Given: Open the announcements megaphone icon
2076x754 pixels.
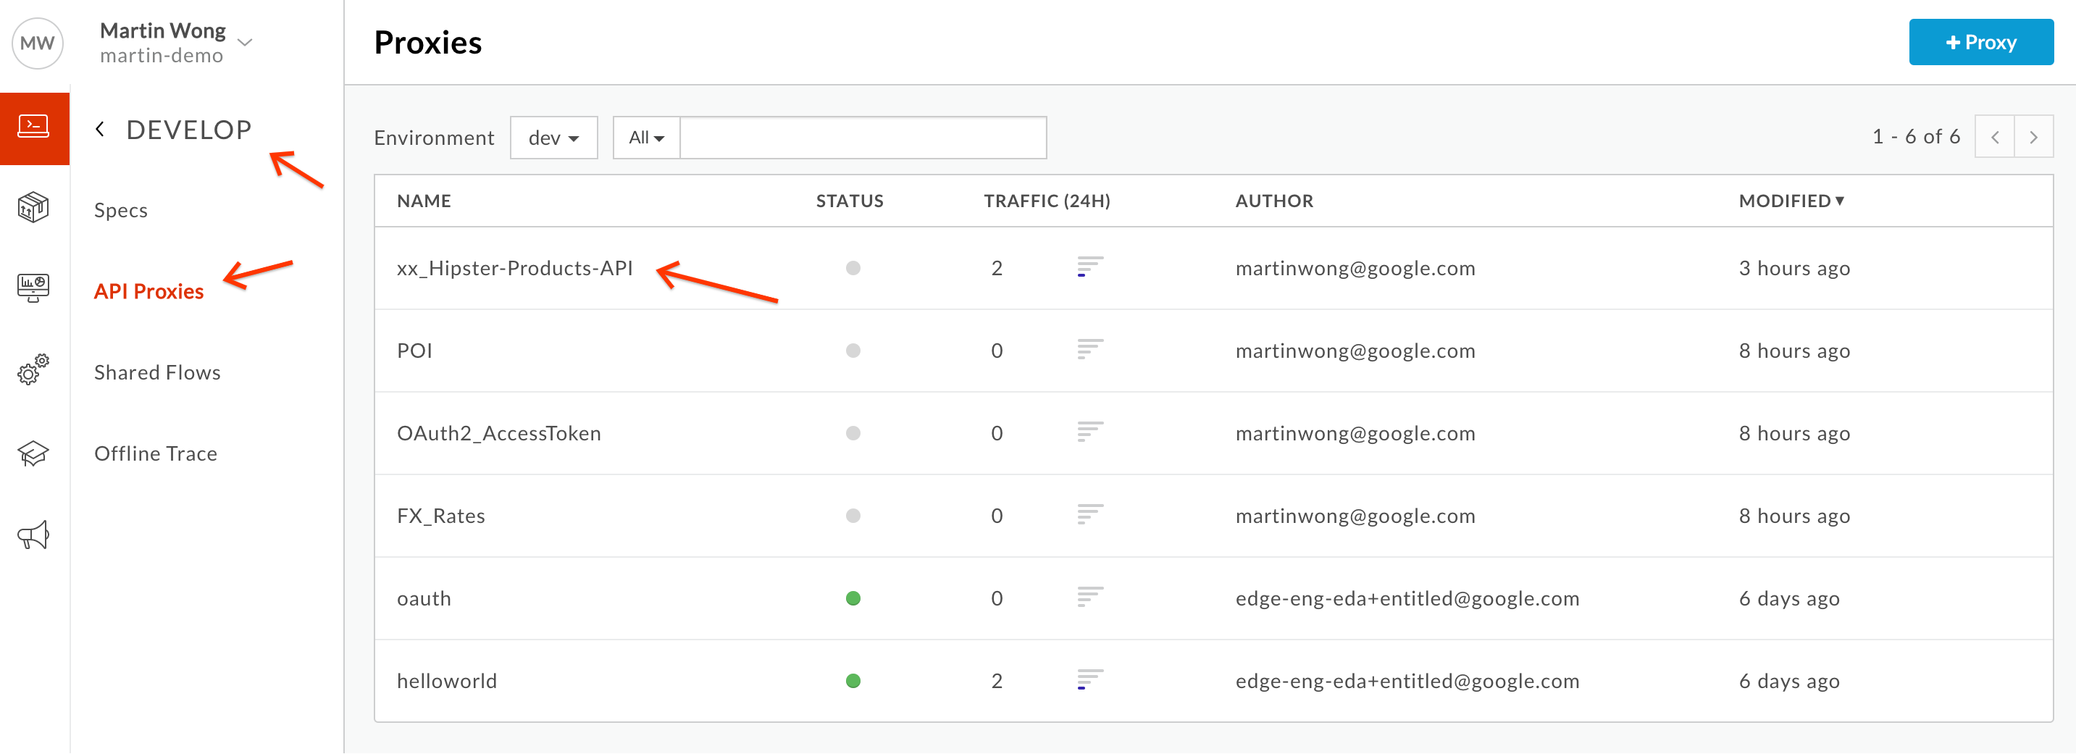Looking at the screenshot, I should coord(34,535).
